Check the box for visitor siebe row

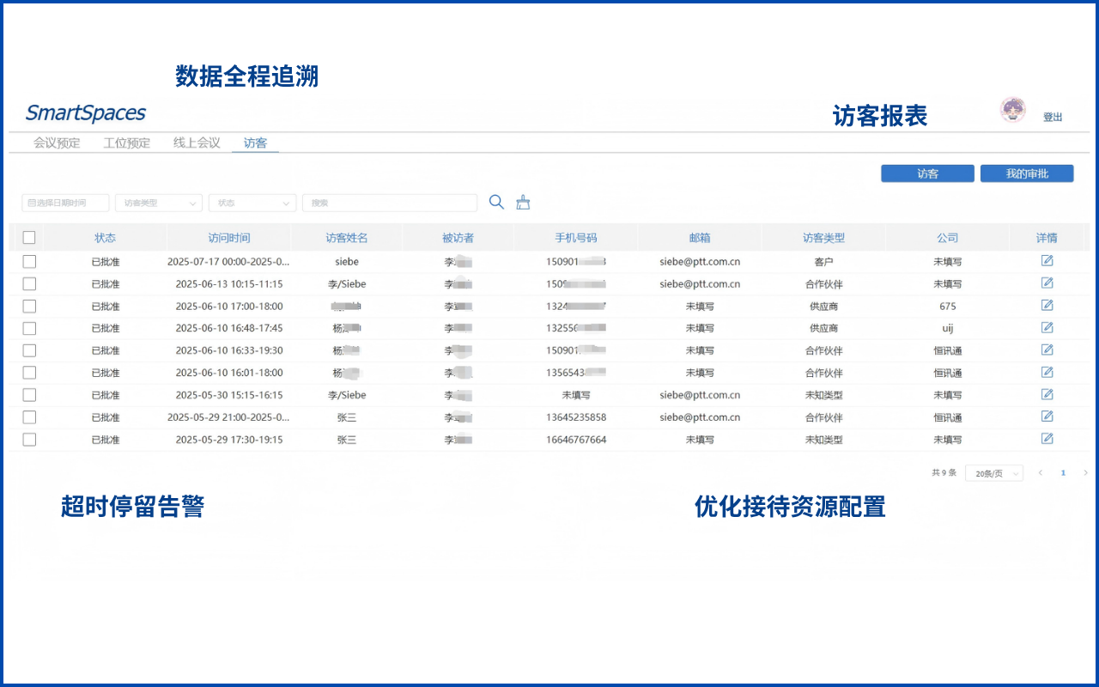[29, 261]
